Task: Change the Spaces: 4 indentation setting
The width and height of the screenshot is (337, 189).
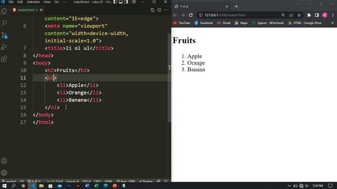Action: pyautogui.click(x=73, y=181)
